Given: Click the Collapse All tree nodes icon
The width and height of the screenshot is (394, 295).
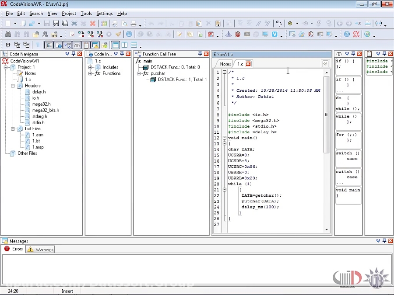Looking at the screenshot, I should pyautogui.click(x=26, y=45).
